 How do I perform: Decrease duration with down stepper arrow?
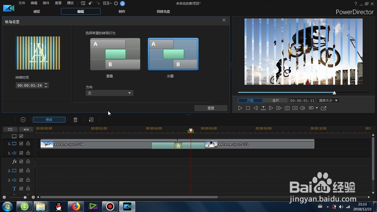click(x=46, y=87)
